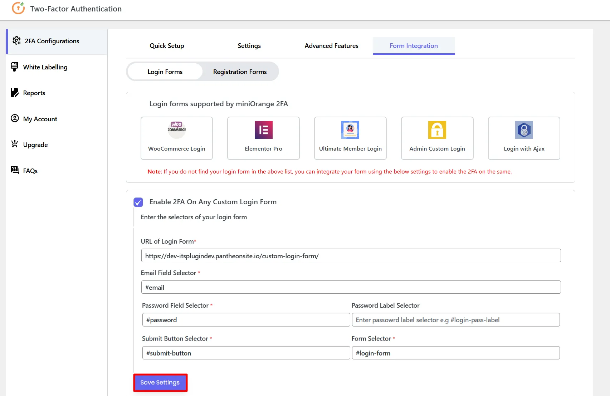Choose the Elementor Pro form icon
Viewport: 610px width, 396px height.
[263, 130]
